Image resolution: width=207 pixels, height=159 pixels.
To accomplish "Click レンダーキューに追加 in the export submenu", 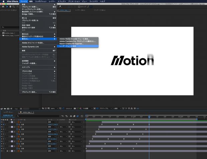I will coord(77,46).
